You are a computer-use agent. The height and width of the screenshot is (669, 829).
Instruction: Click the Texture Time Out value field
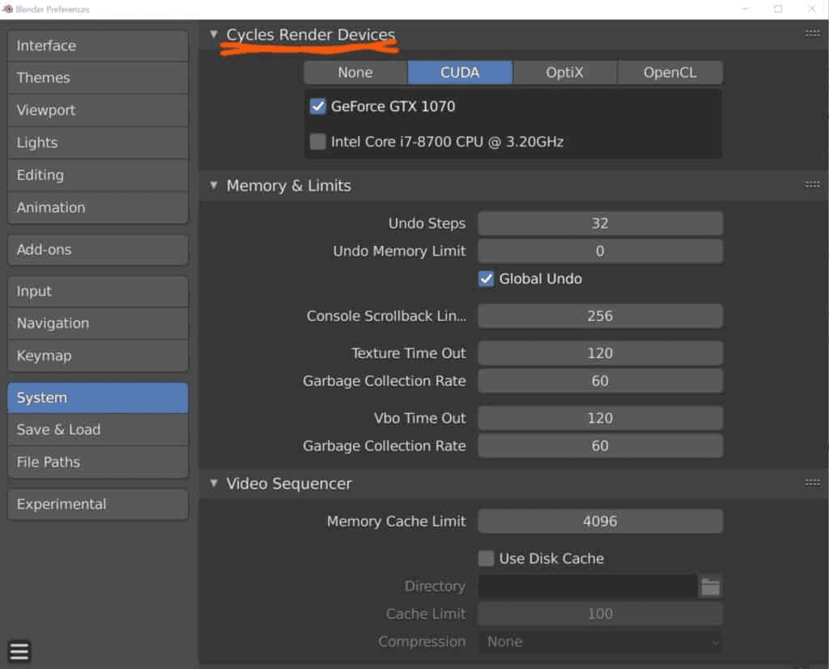600,353
